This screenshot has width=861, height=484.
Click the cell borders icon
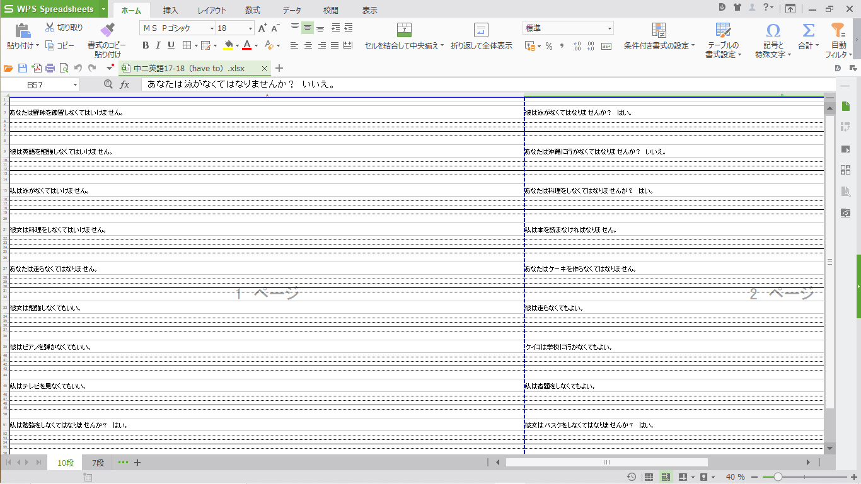[x=187, y=45]
